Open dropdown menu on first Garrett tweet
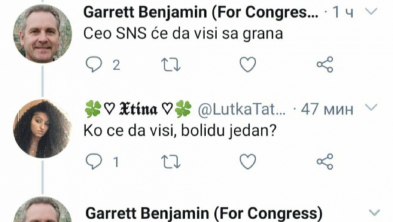393x222 pixels. tap(371, 11)
